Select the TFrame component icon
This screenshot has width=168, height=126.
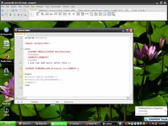[109, 14]
